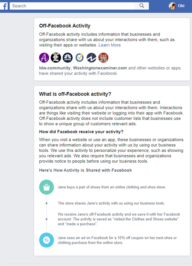The height and width of the screenshot is (266, 192).
Task: Click the blue percent coupon icon
Action: (46, 240)
